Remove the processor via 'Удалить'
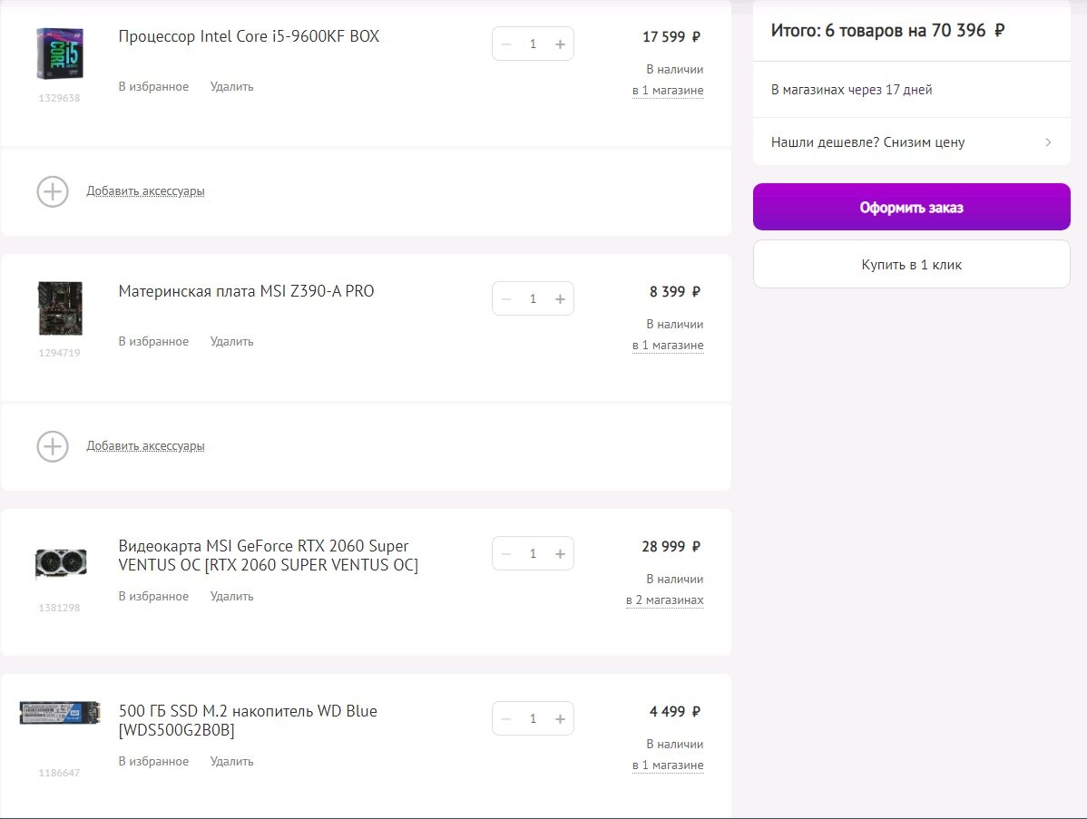 point(231,86)
